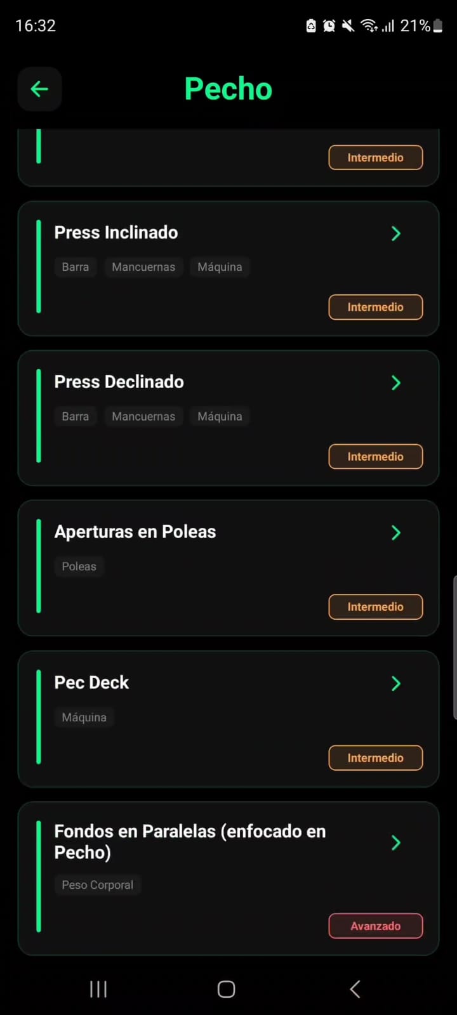Tap Barra tag under Press Inclinado
The width and height of the screenshot is (457, 1015).
coord(75,267)
